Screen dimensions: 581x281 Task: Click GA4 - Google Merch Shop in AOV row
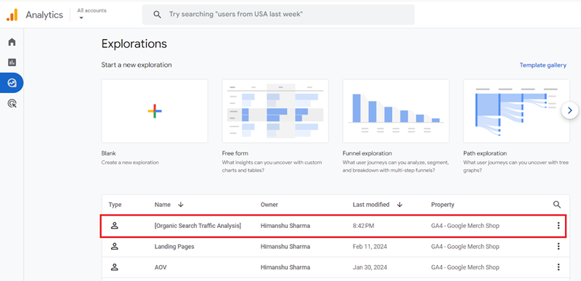tap(465, 267)
